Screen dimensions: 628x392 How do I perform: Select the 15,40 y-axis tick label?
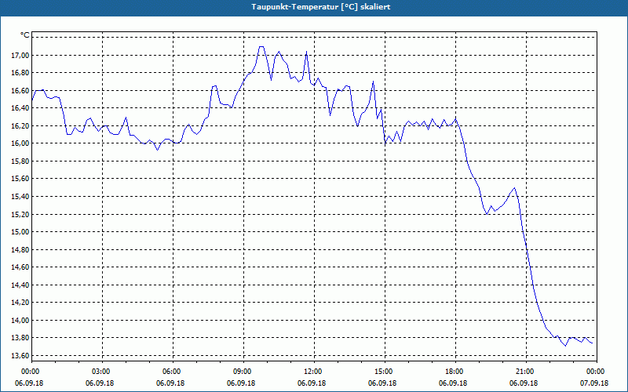[20, 197]
